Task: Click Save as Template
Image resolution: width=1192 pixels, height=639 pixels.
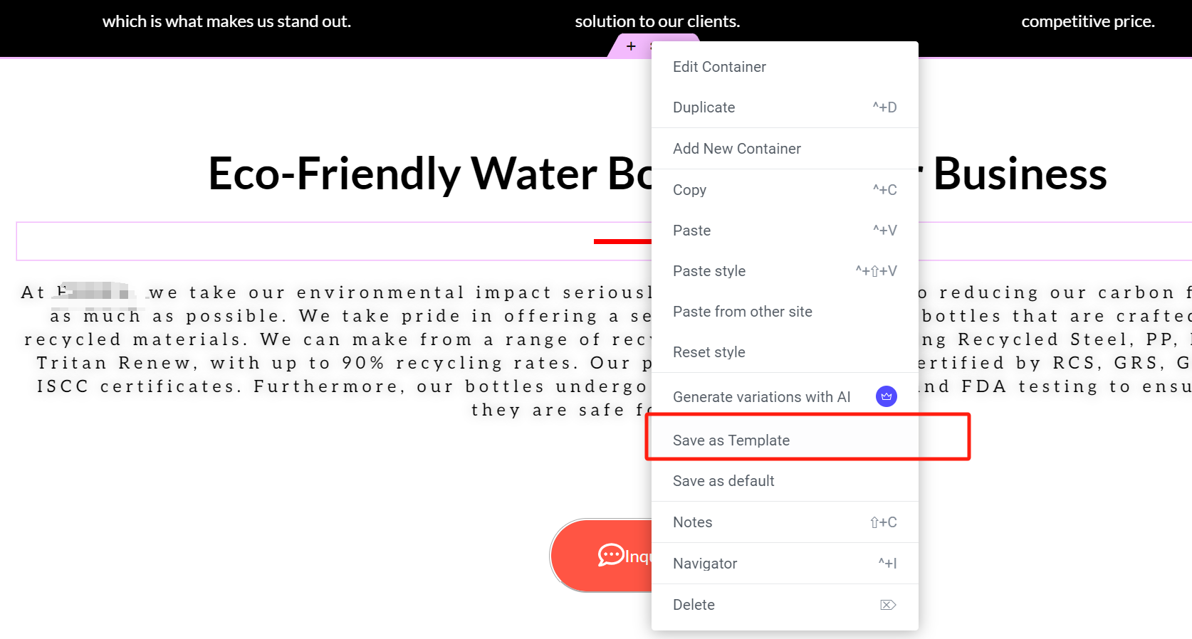Action: 731,440
